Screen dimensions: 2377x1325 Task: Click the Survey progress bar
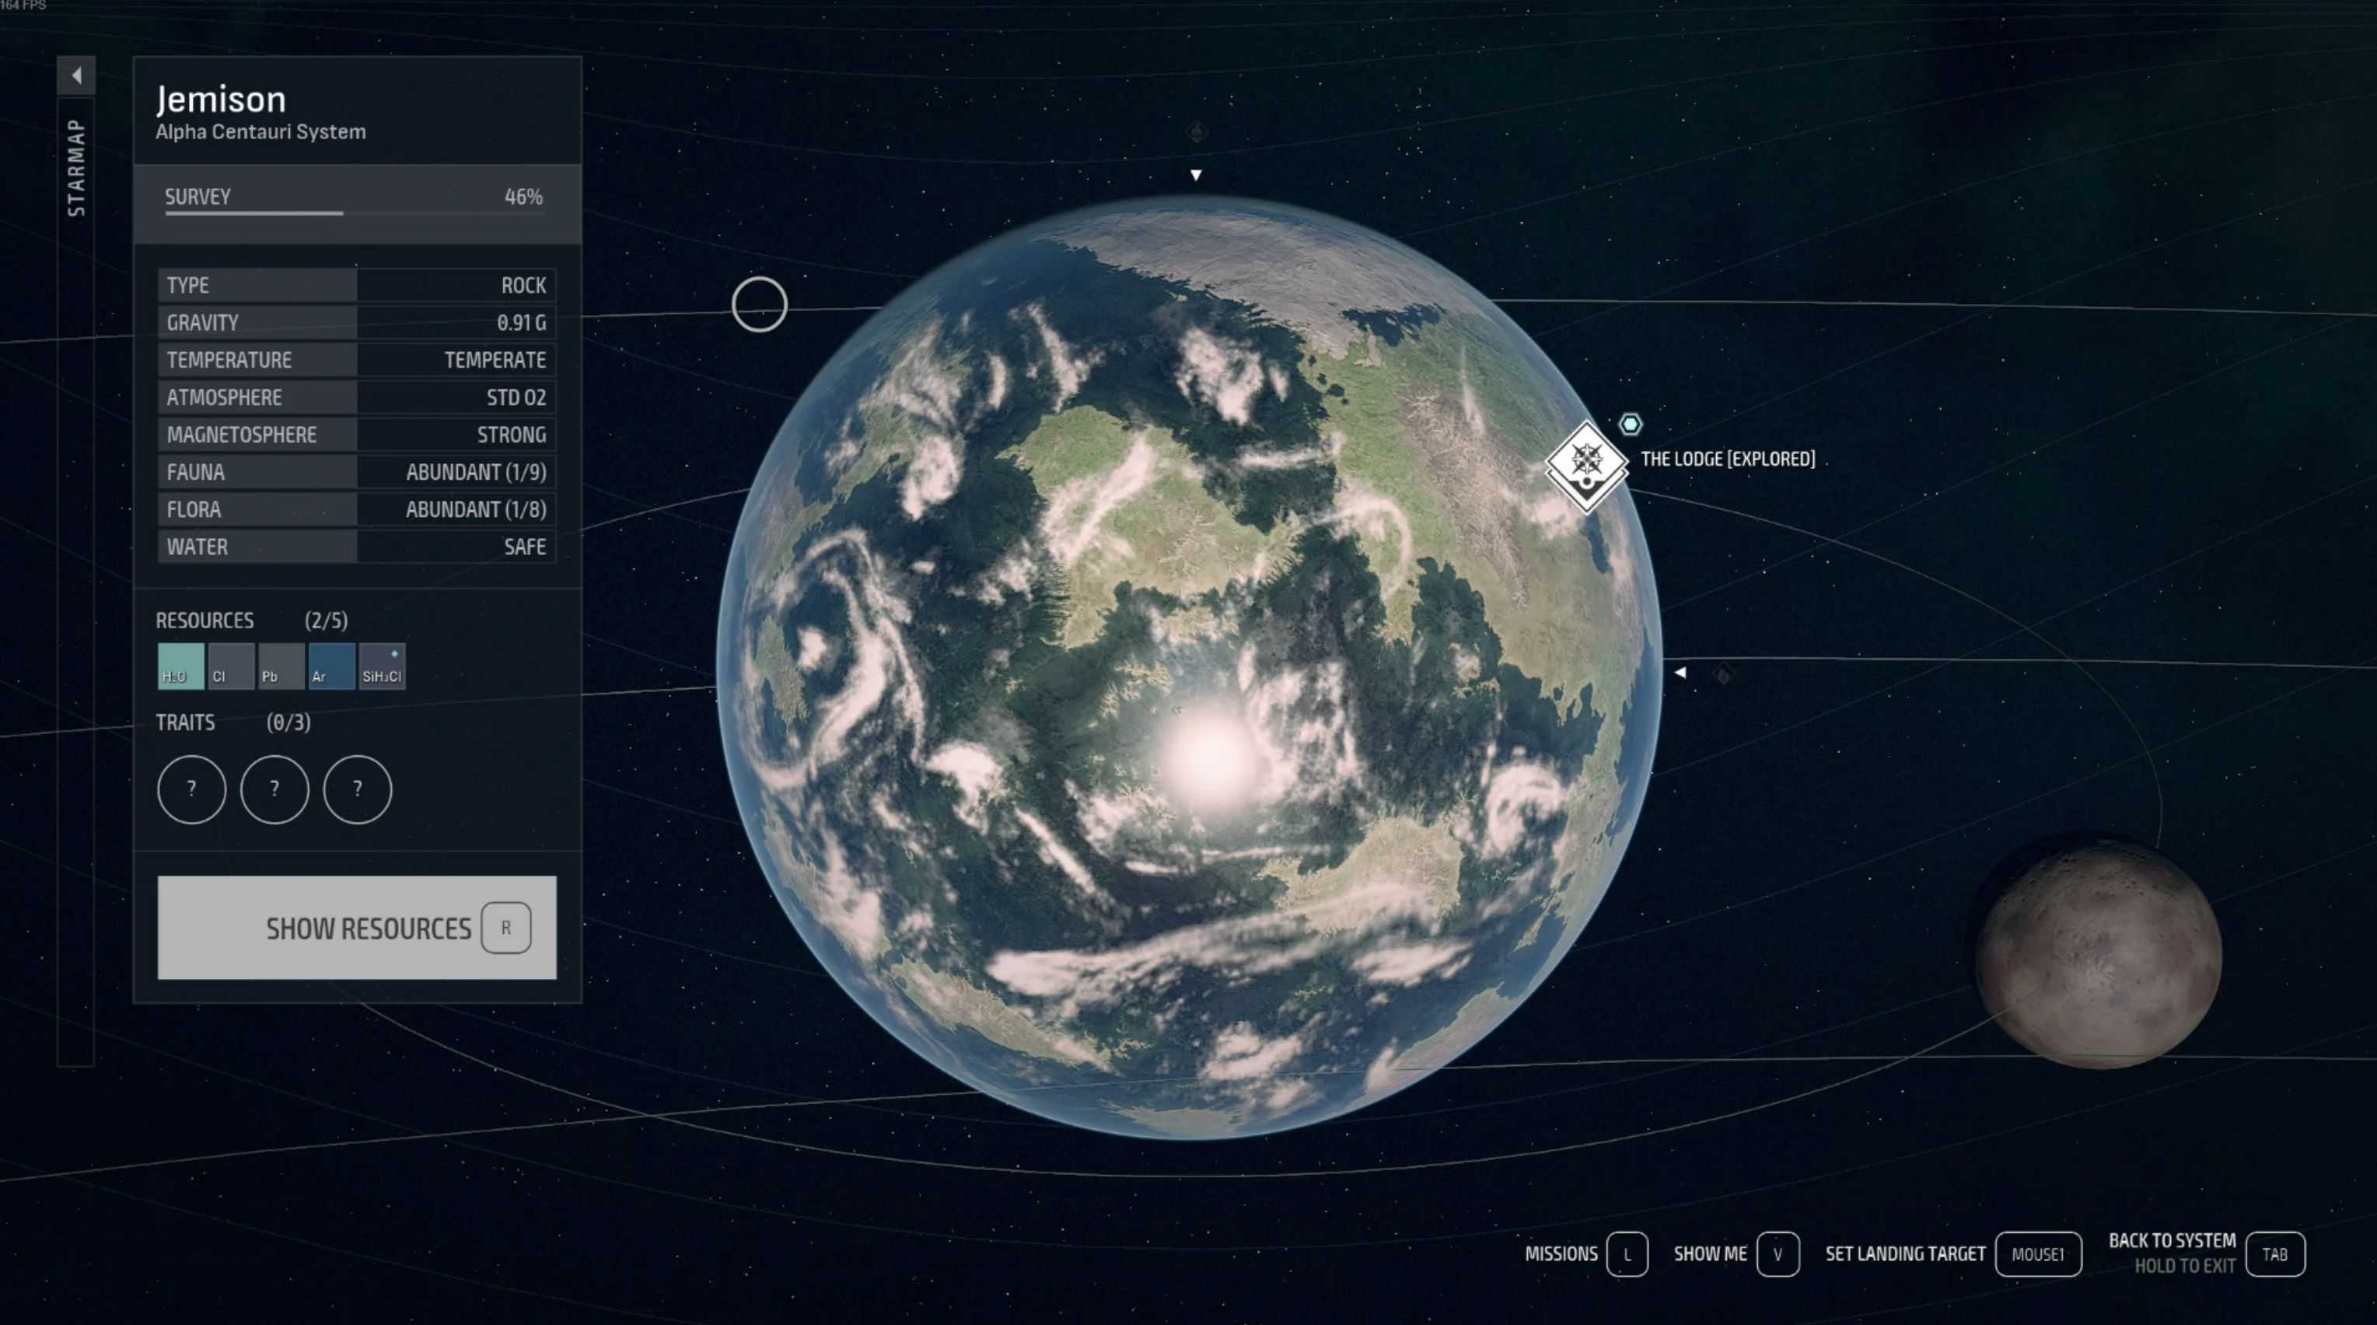(x=355, y=212)
